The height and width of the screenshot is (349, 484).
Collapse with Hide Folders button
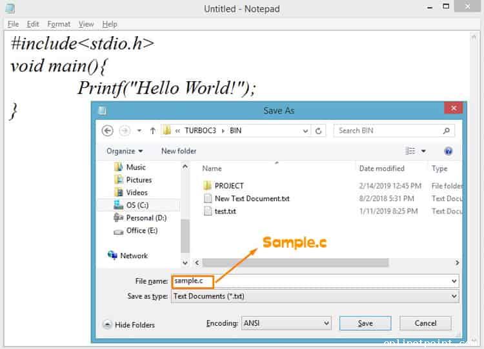[128, 324]
